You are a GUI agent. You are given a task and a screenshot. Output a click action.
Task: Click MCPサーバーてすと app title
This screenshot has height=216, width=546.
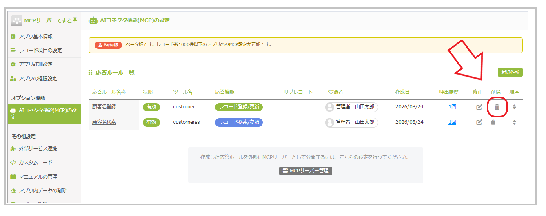48,21
